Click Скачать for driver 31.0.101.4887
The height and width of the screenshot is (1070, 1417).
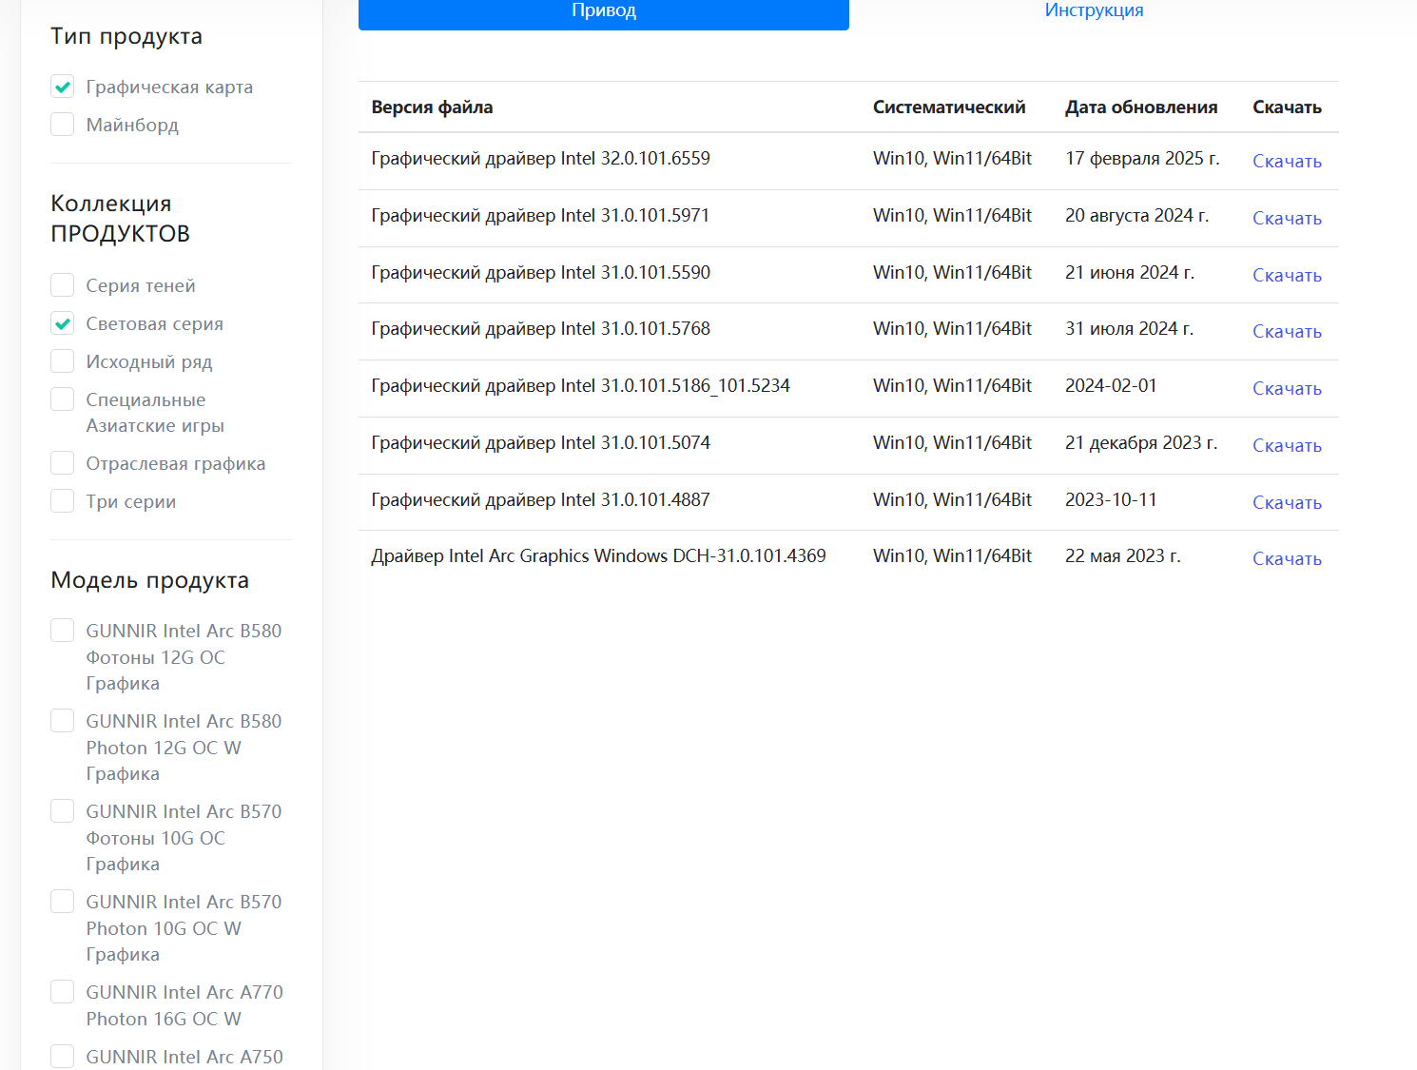click(x=1287, y=502)
